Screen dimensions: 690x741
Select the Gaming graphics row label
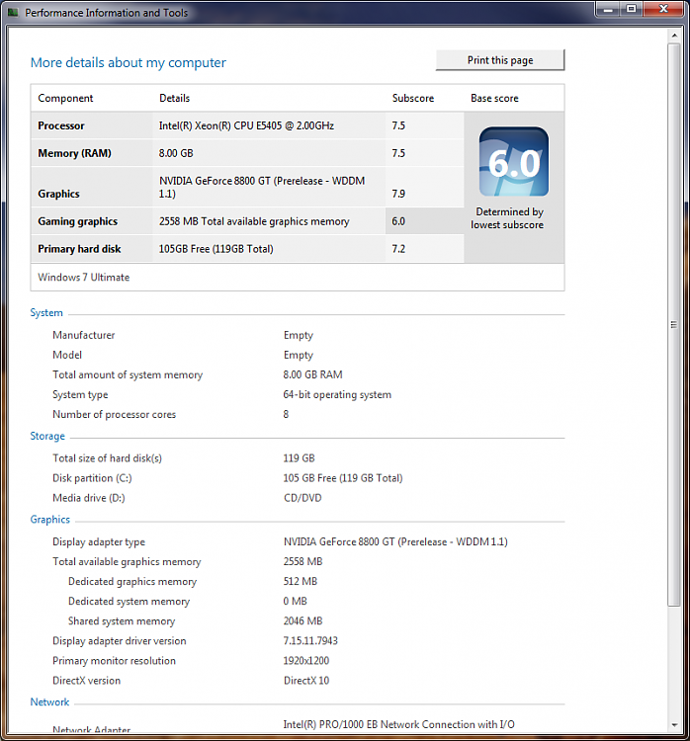point(77,221)
